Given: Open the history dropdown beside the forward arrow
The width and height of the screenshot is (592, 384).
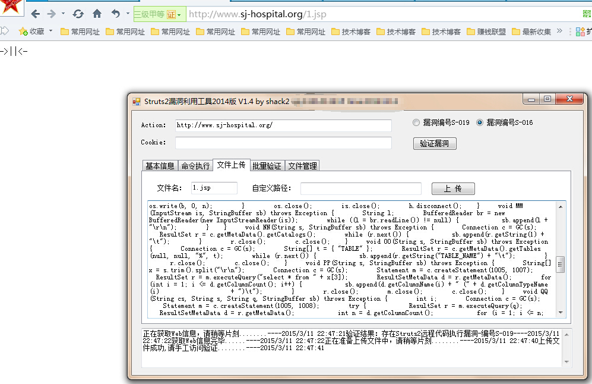Looking at the screenshot, I should coord(63,14).
